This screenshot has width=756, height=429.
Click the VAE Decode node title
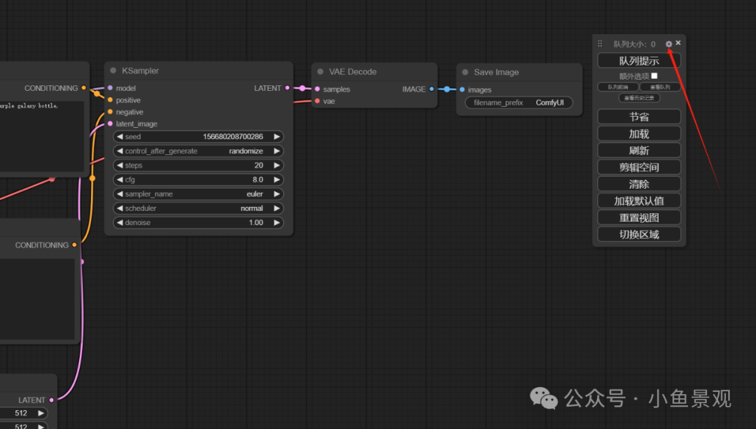[352, 72]
